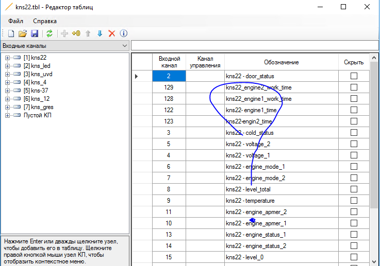Image resolution: width=380 pixels, height=266 pixels.
Task: Click the device icon next to [2] kns_led
Action: point(17,66)
